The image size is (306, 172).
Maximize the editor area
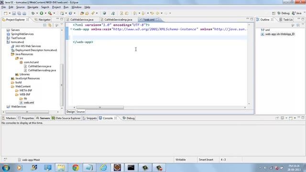(x=252, y=19)
